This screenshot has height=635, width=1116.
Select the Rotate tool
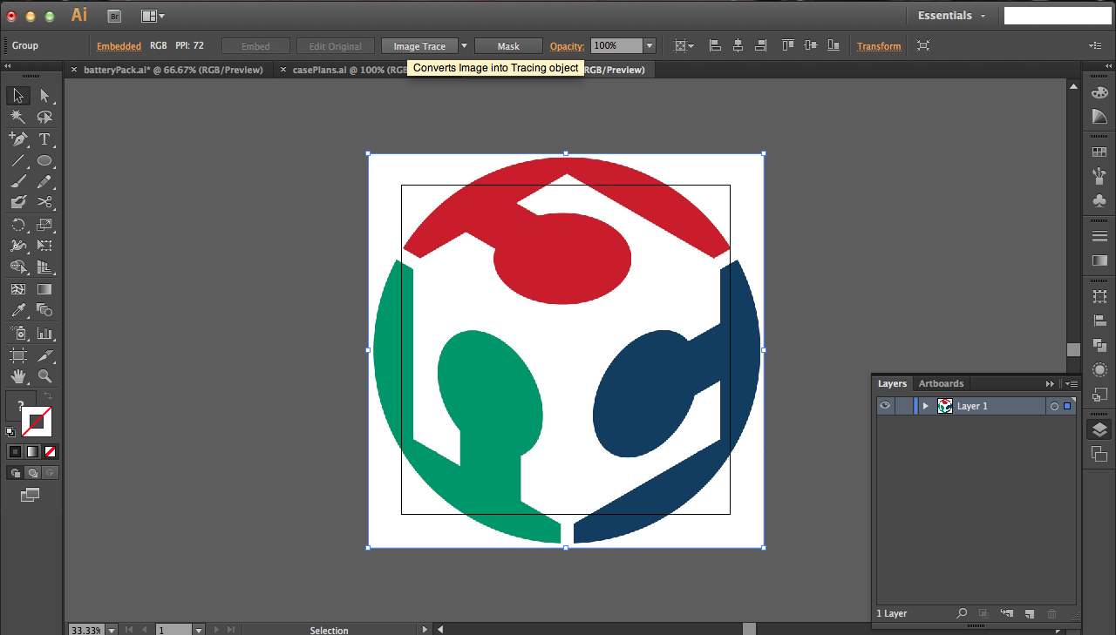[18, 225]
